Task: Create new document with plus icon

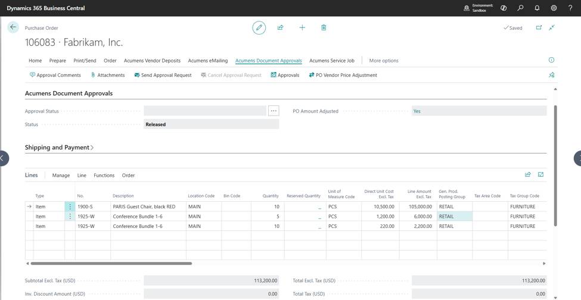Action: point(302,28)
